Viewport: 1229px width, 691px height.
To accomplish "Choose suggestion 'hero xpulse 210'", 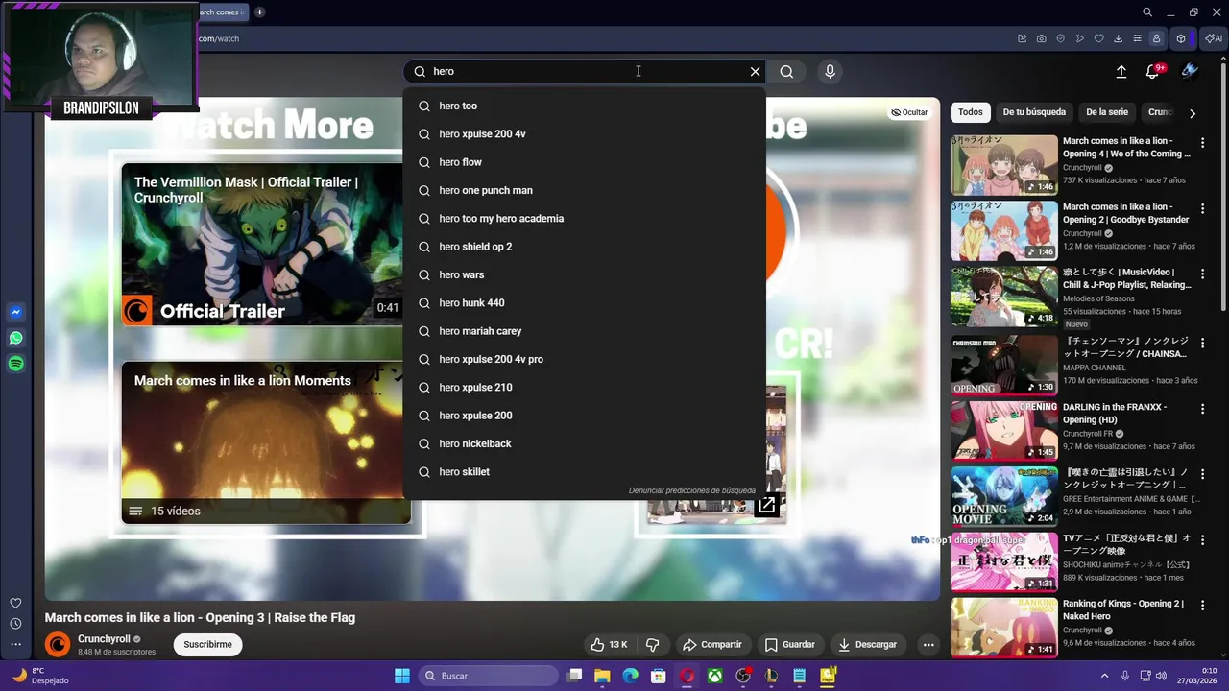I will (x=585, y=387).
